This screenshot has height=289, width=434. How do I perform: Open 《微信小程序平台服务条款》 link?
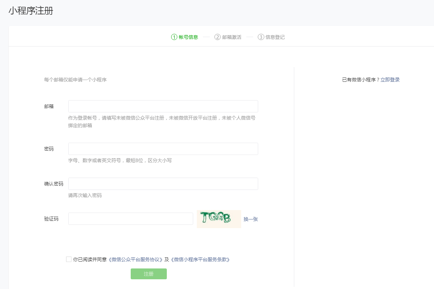(200, 259)
